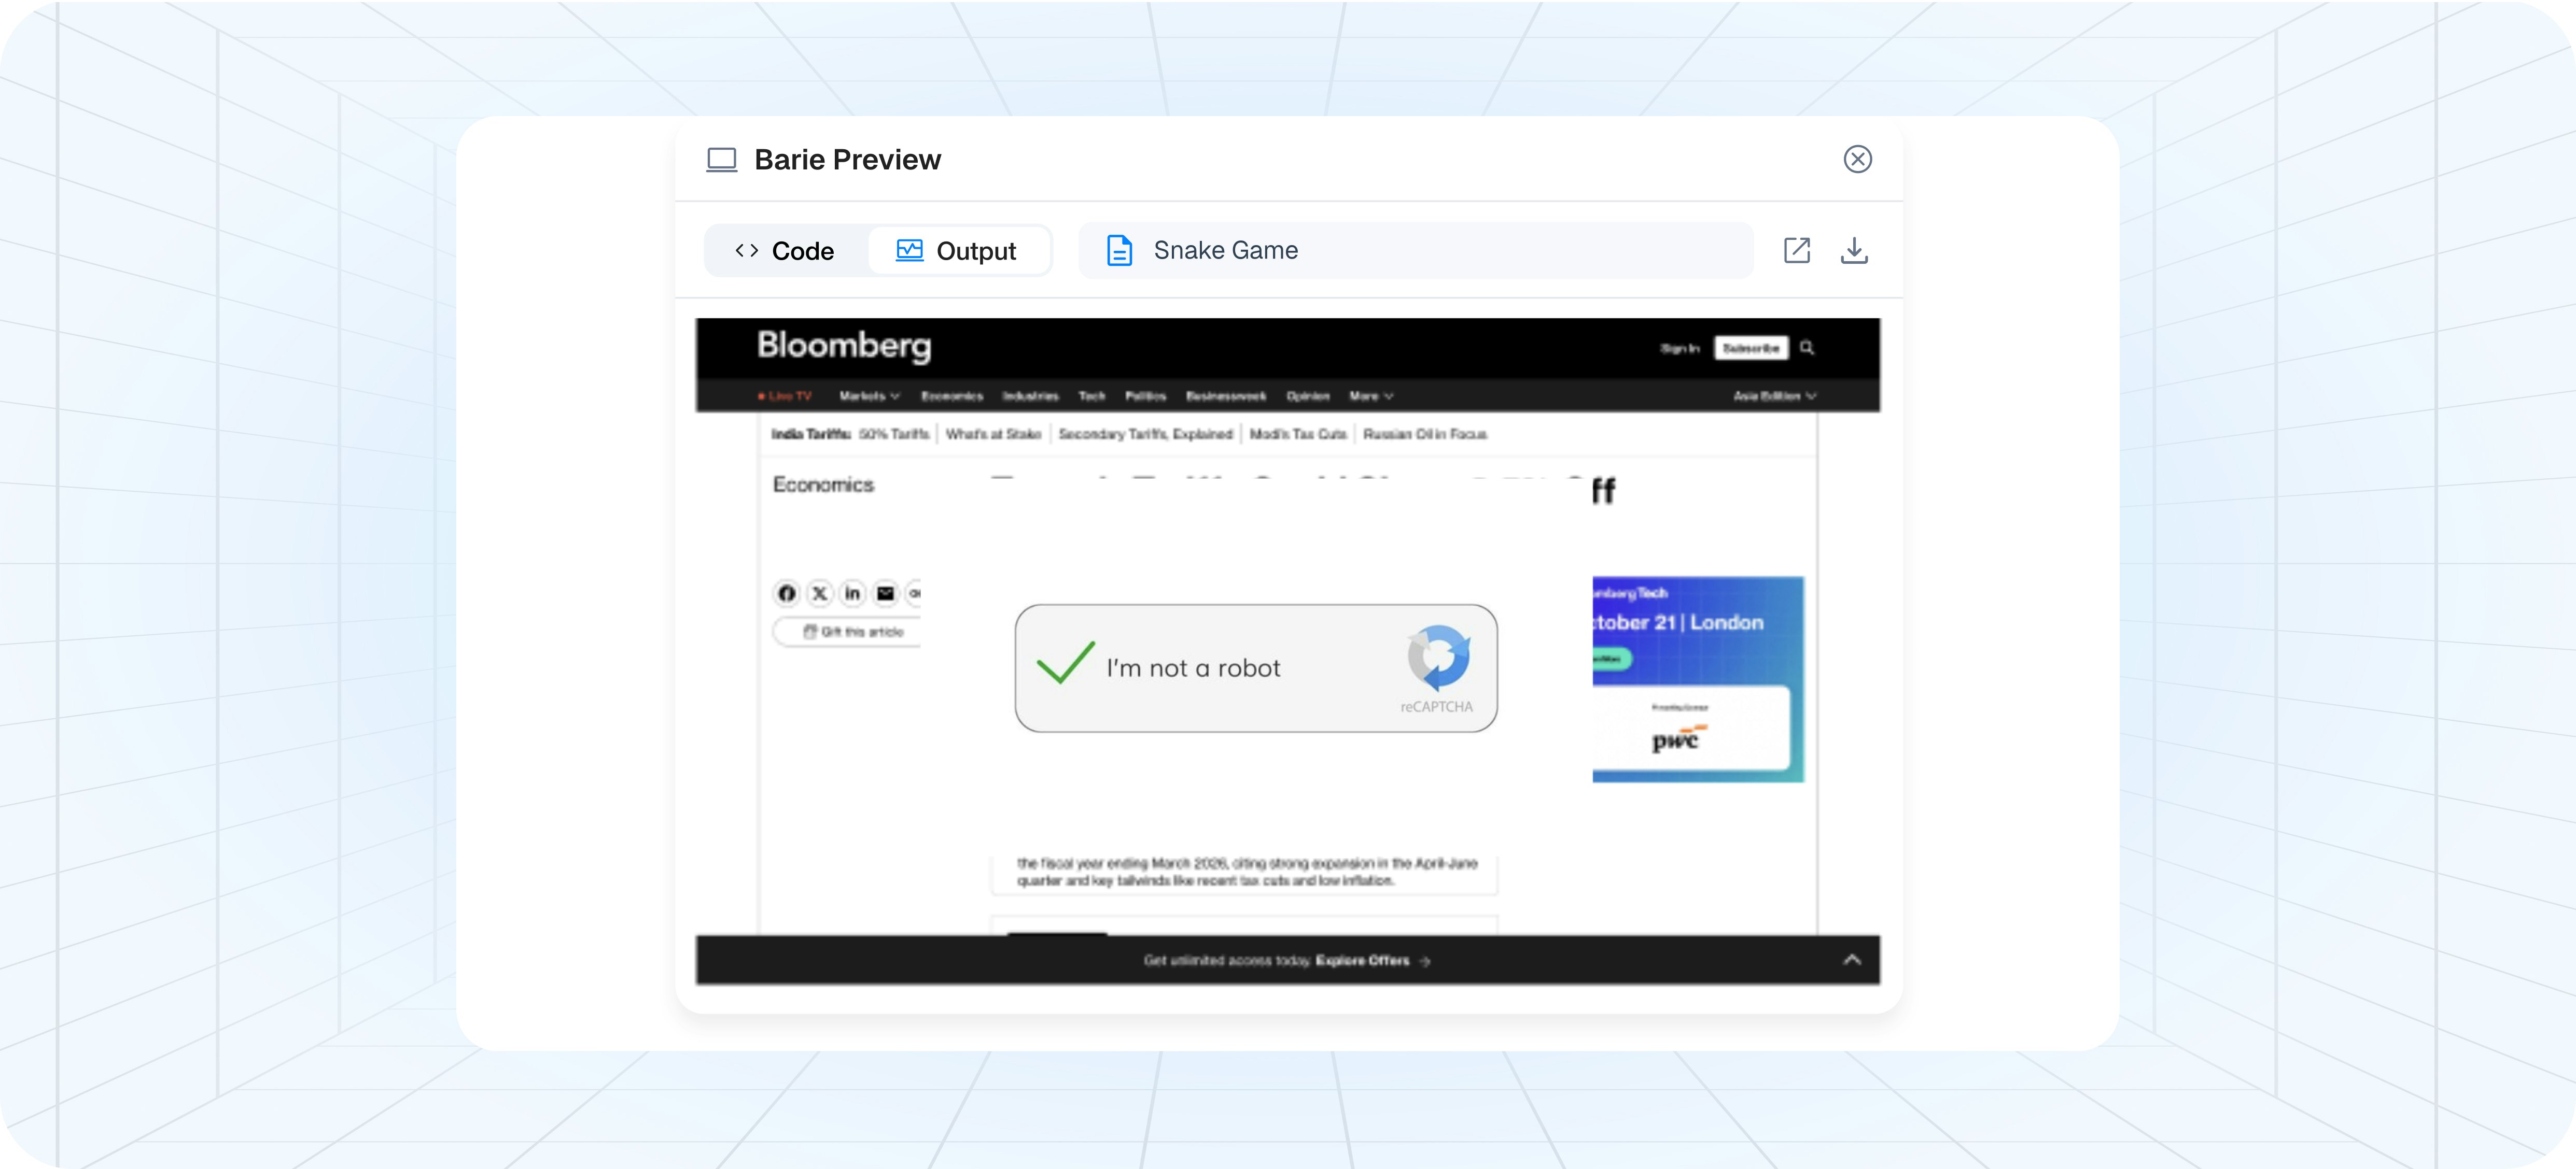The height and width of the screenshot is (1169, 2576).
Task: Open the Asia Edition dropdown
Action: (x=1774, y=396)
